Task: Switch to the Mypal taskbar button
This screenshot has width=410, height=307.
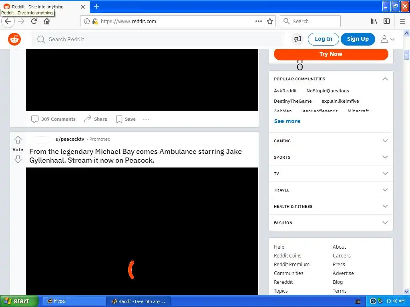Action: (73, 301)
